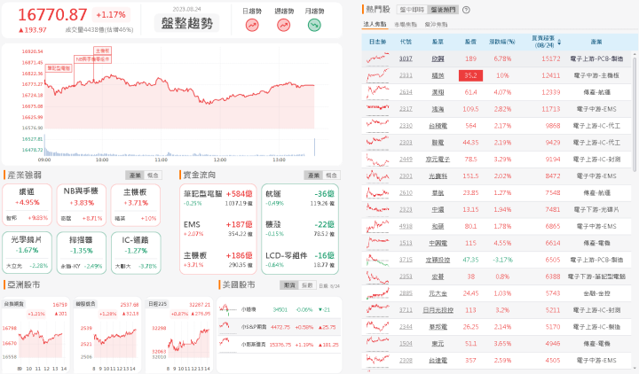Open the 日經225 Asian market chart
Image resolution: width=639 pixels, height=374 pixels.
pyautogui.click(x=179, y=334)
